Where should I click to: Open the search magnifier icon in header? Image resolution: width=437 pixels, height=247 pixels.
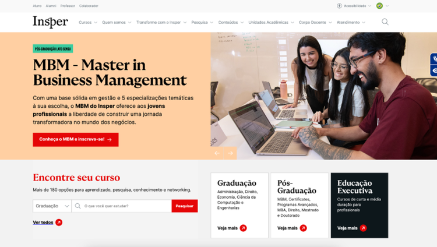click(x=385, y=22)
